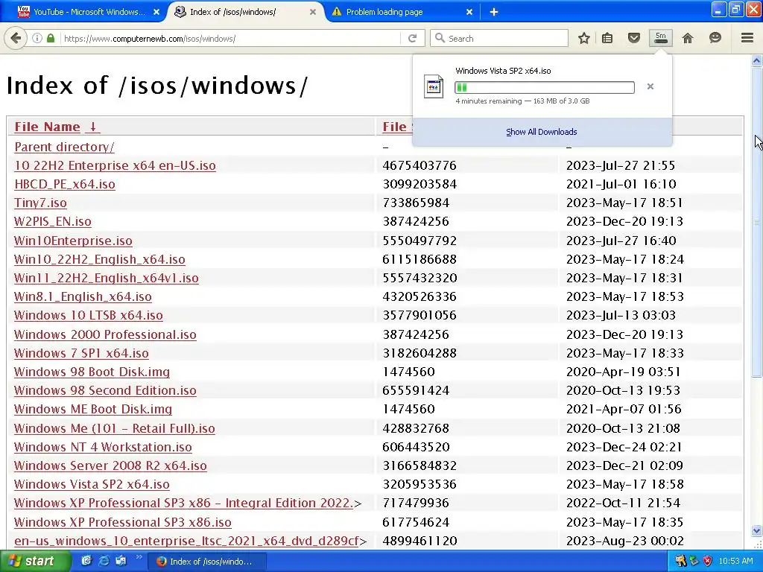Download Windows XP Professional SP3 x86.iso
Screen dimensions: 763x572
click(x=123, y=522)
